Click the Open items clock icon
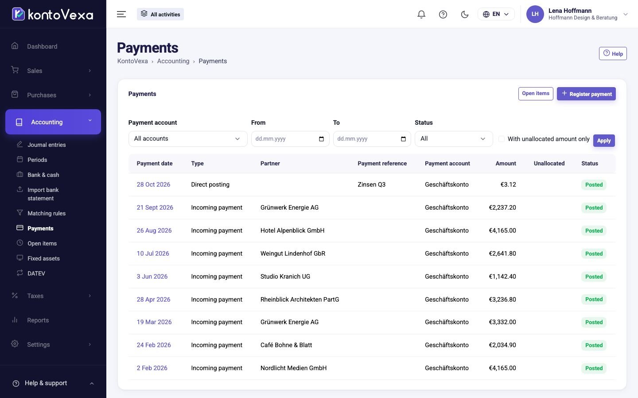The image size is (638, 398). (19, 243)
